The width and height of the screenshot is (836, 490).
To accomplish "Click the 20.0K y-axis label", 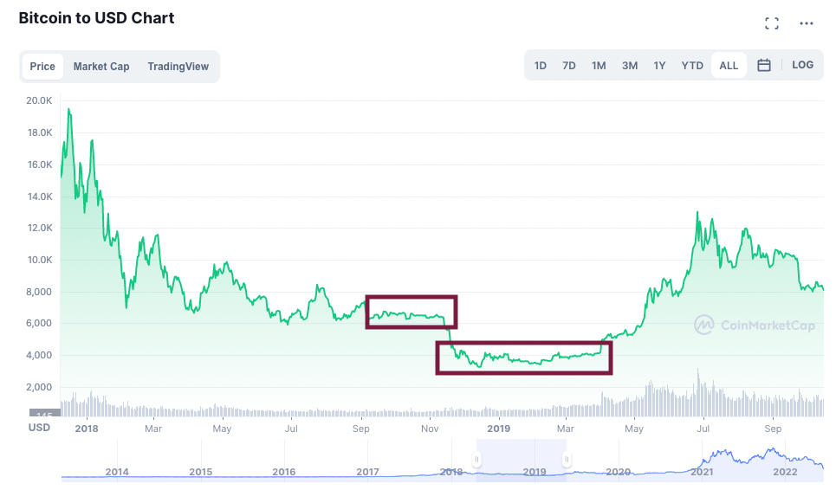I will click(39, 100).
